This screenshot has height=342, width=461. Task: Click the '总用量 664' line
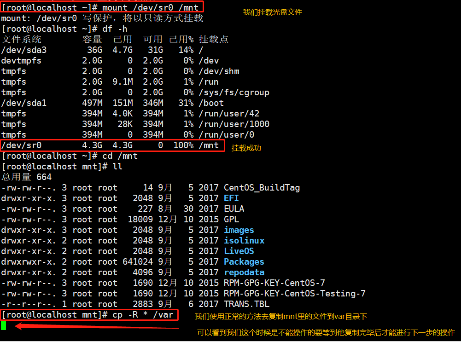(26, 177)
